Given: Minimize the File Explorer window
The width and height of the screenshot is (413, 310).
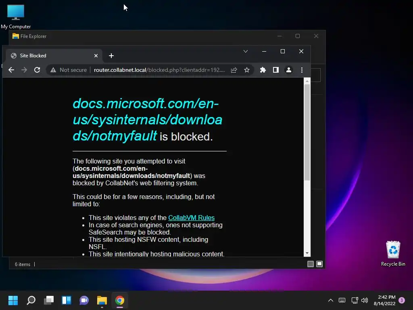Looking at the screenshot, I should coord(280,36).
